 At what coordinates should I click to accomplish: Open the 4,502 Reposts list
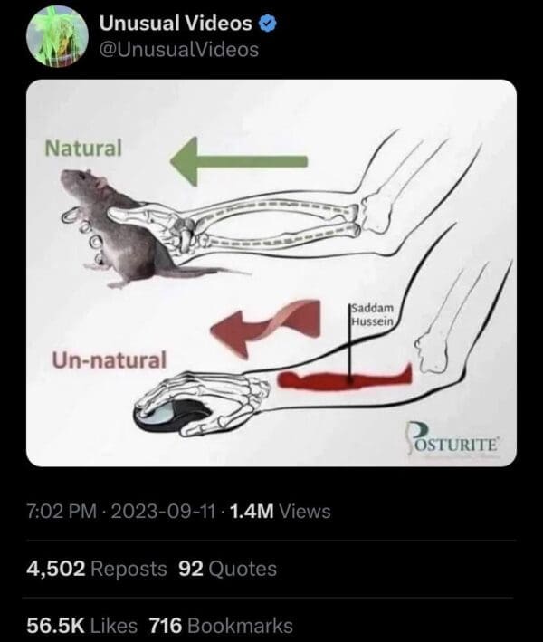pos(94,569)
